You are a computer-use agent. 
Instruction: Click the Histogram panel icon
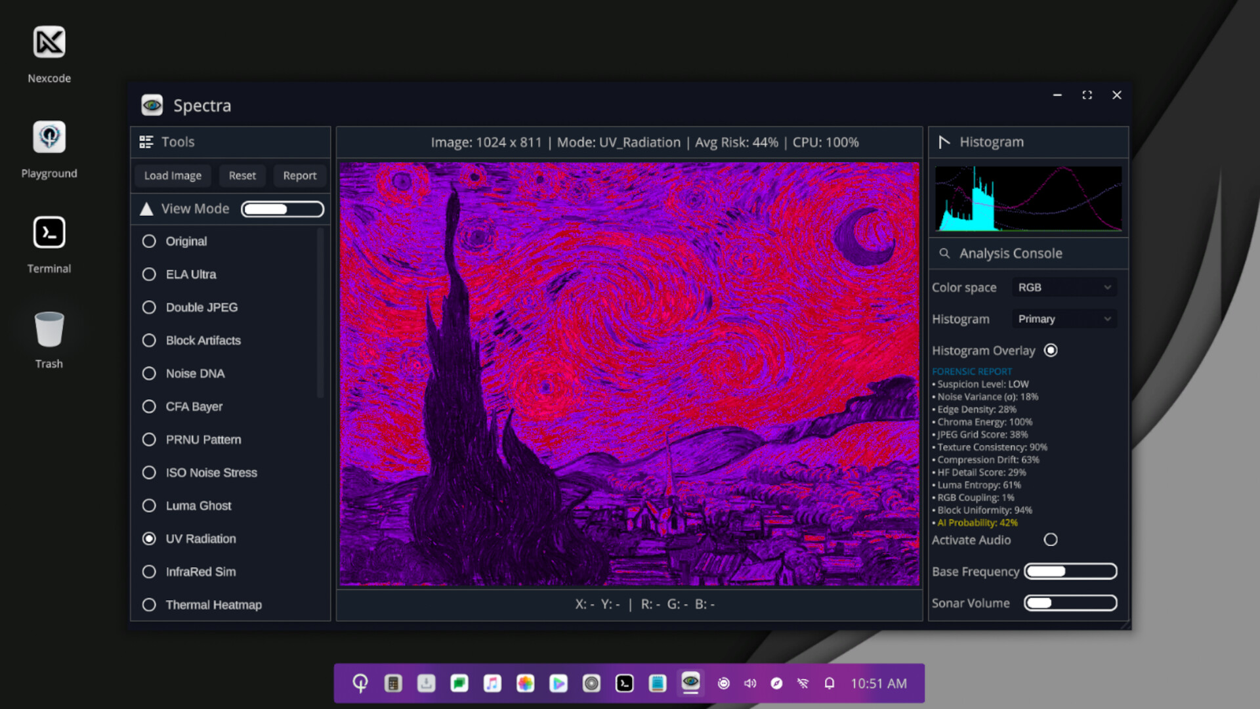[945, 141]
